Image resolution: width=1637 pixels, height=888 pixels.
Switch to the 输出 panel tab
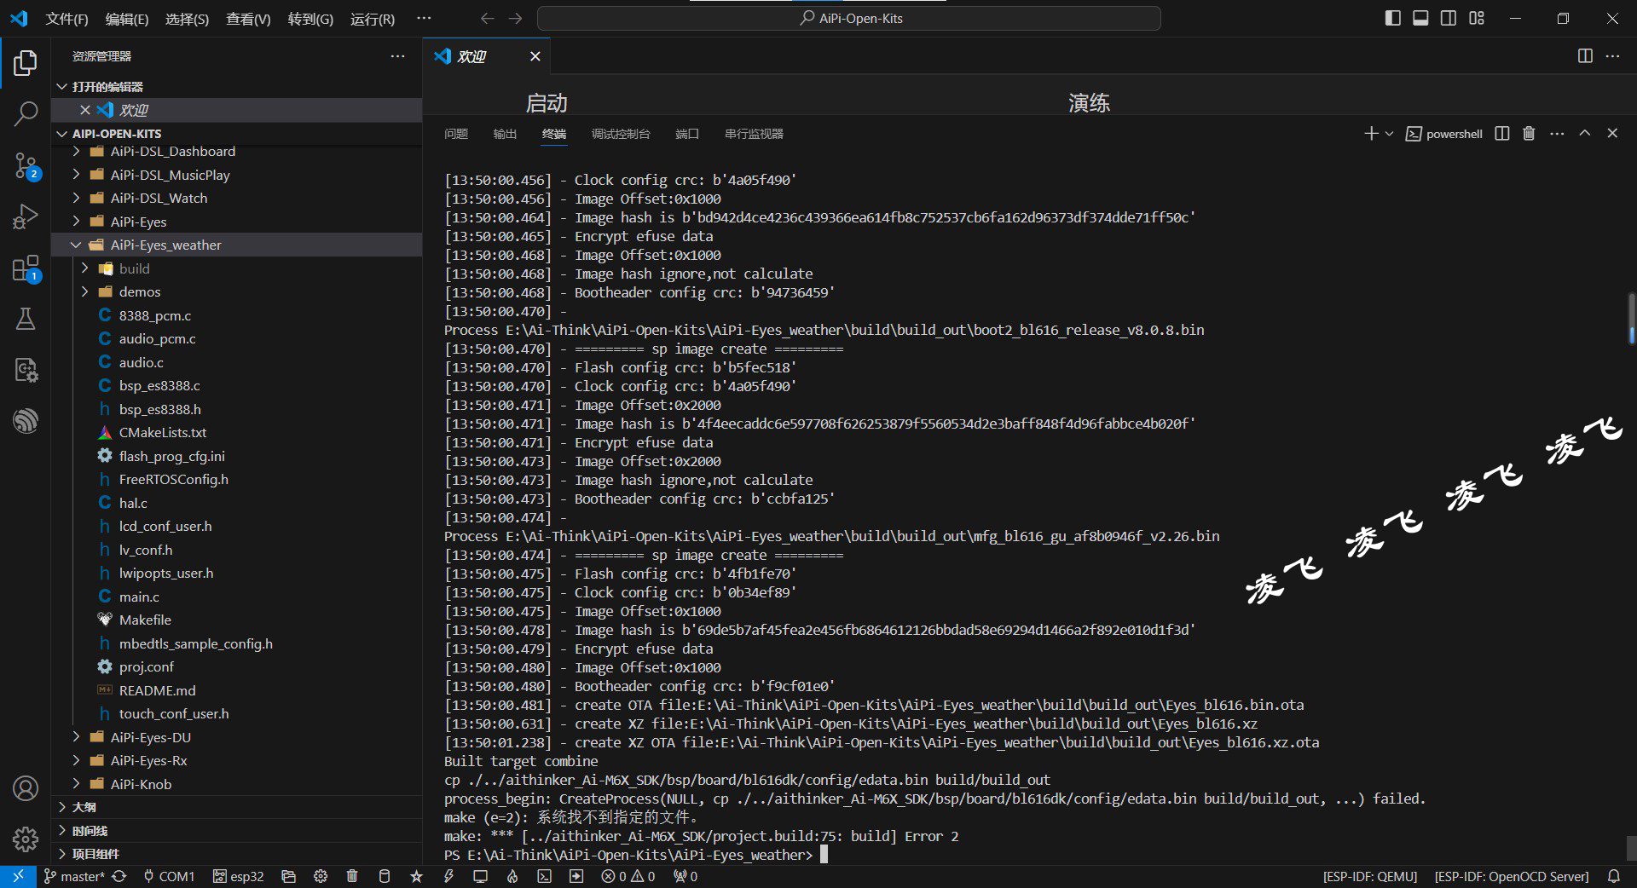point(505,134)
